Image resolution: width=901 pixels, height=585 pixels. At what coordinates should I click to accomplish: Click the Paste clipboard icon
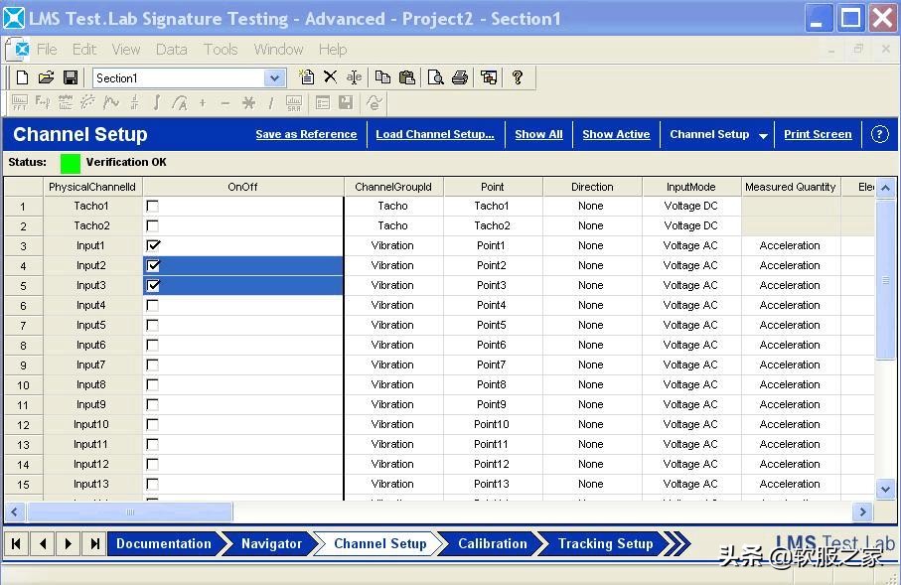[x=407, y=77]
